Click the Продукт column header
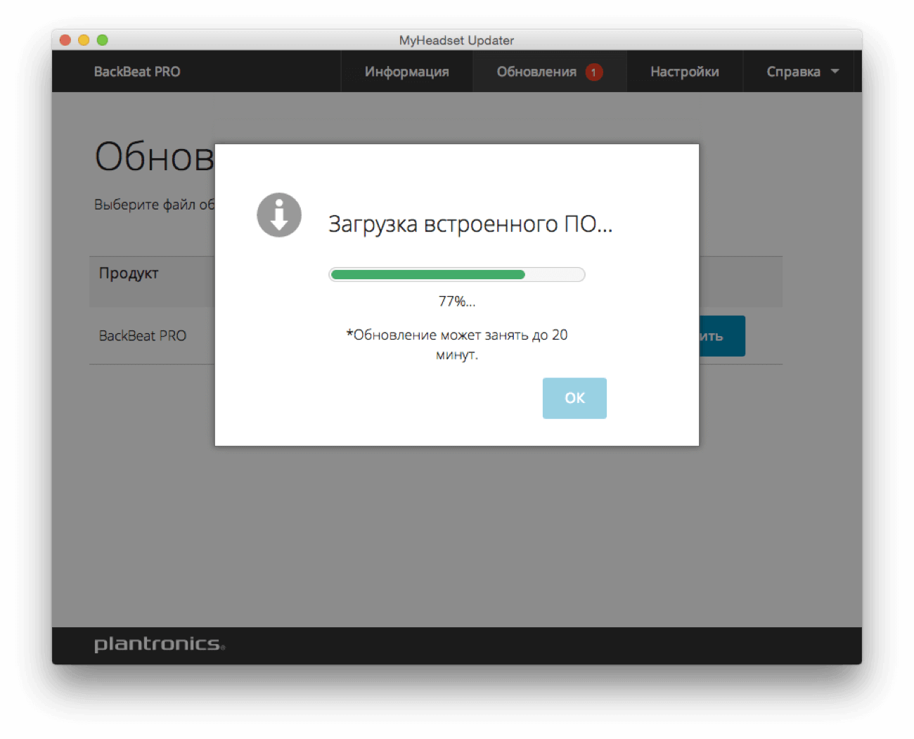The width and height of the screenshot is (914, 739). pos(129,273)
